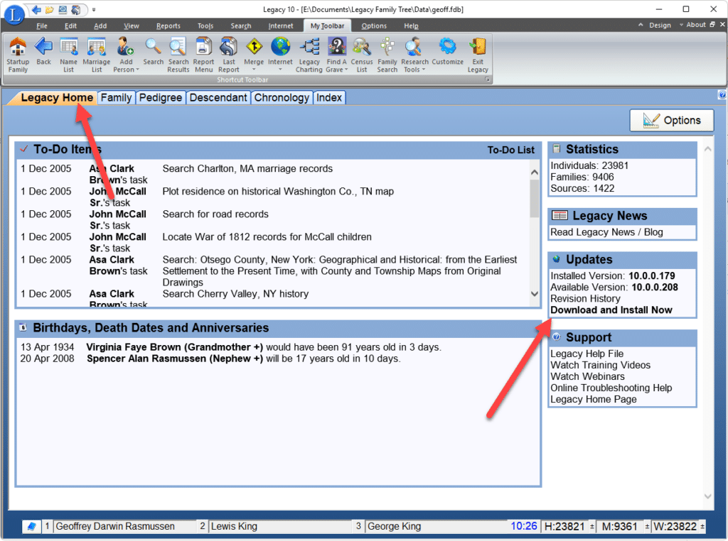Open the Census List tool
728x541 pixels.
pos(362,55)
